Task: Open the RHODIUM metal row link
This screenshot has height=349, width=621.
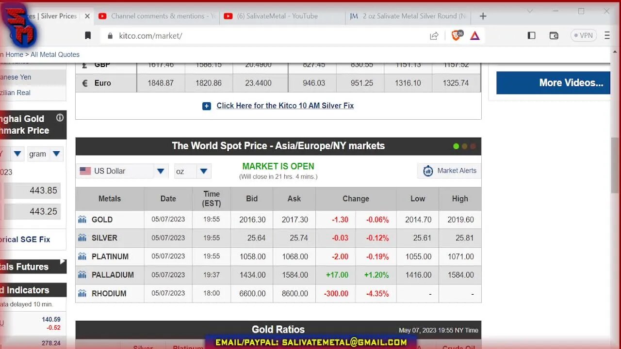Action: pos(109,293)
